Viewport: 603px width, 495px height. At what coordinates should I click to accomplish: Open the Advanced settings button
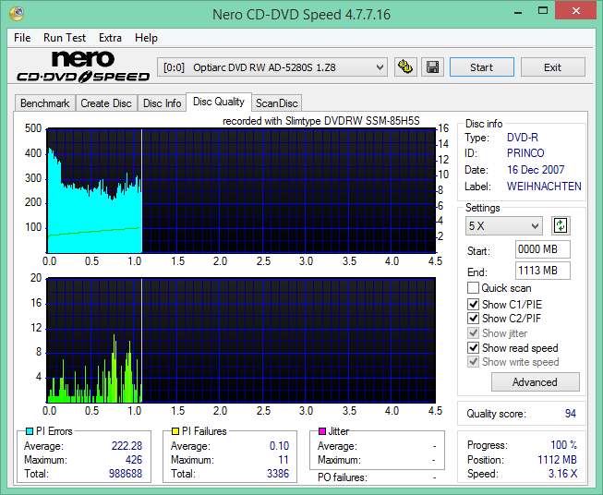535,382
